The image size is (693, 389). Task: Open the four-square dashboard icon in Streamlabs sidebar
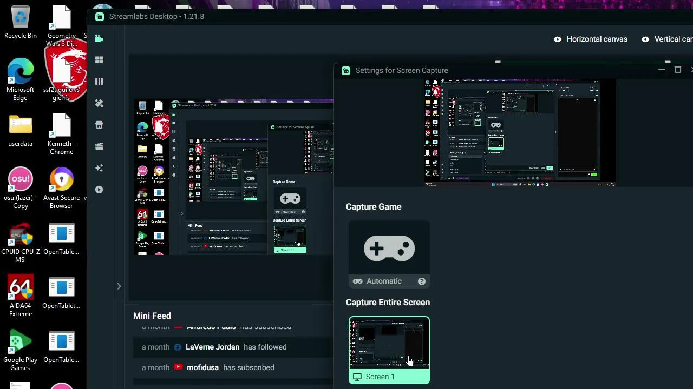tap(99, 60)
